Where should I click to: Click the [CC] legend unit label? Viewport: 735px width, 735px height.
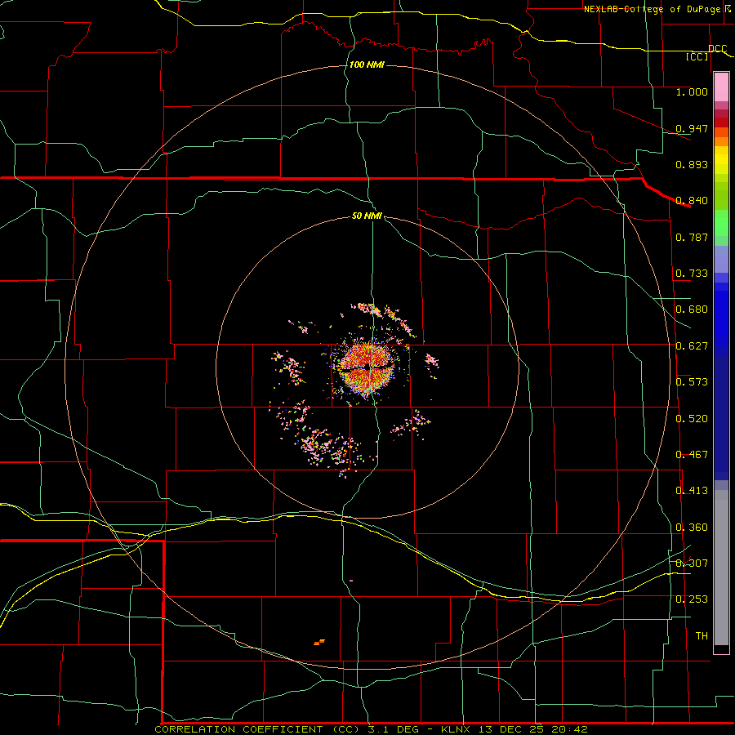click(x=697, y=56)
